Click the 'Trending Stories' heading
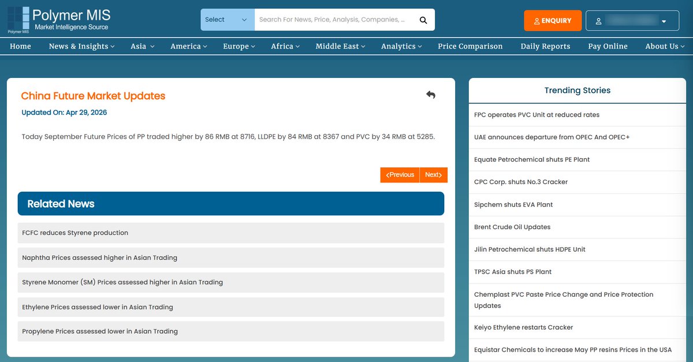Screen dimensions: 693x362 (577, 90)
